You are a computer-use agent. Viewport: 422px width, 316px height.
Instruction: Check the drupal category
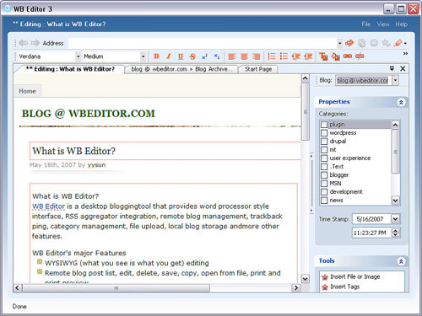(x=324, y=142)
